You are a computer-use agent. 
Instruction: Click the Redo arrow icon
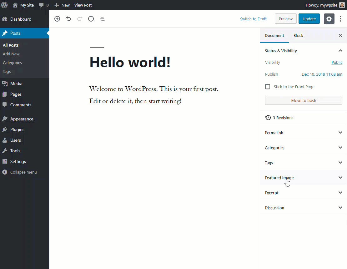(x=80, y=19)
